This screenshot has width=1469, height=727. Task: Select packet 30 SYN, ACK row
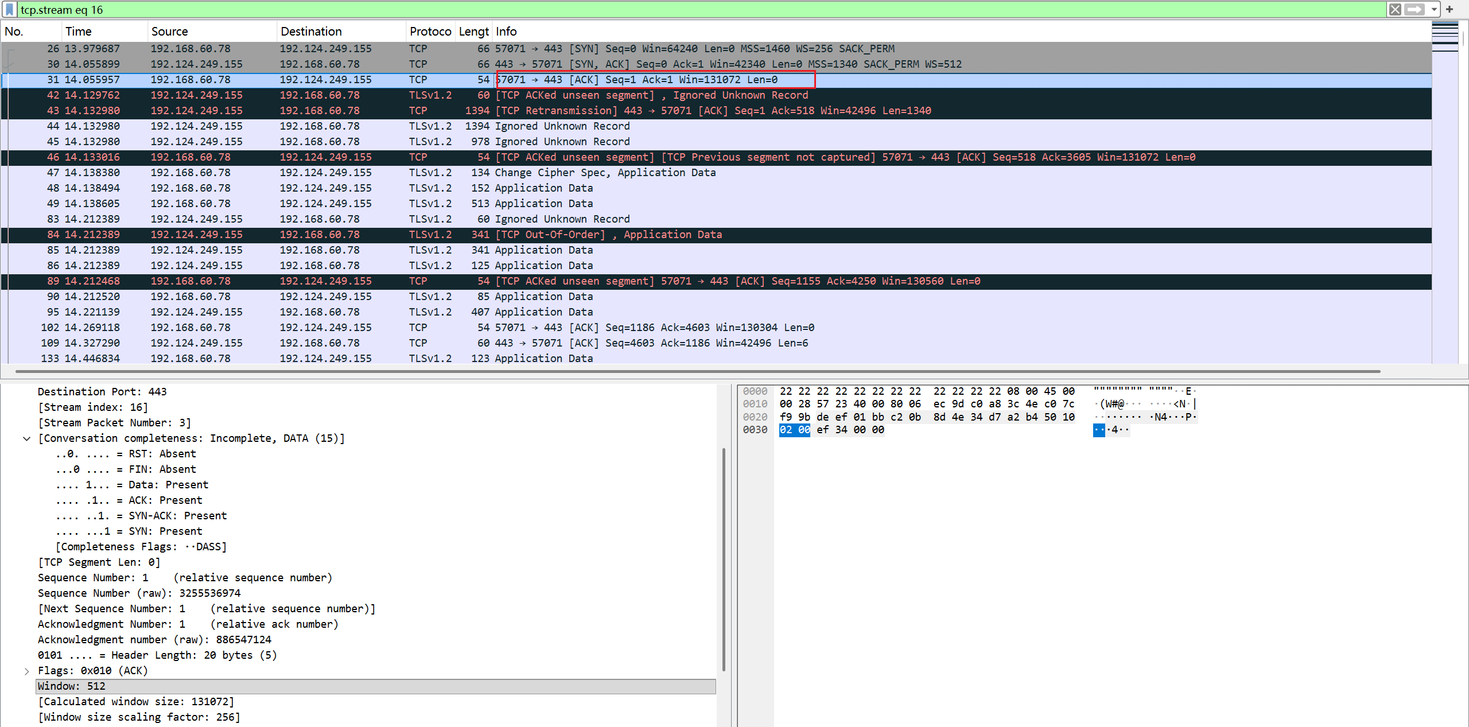716,64
